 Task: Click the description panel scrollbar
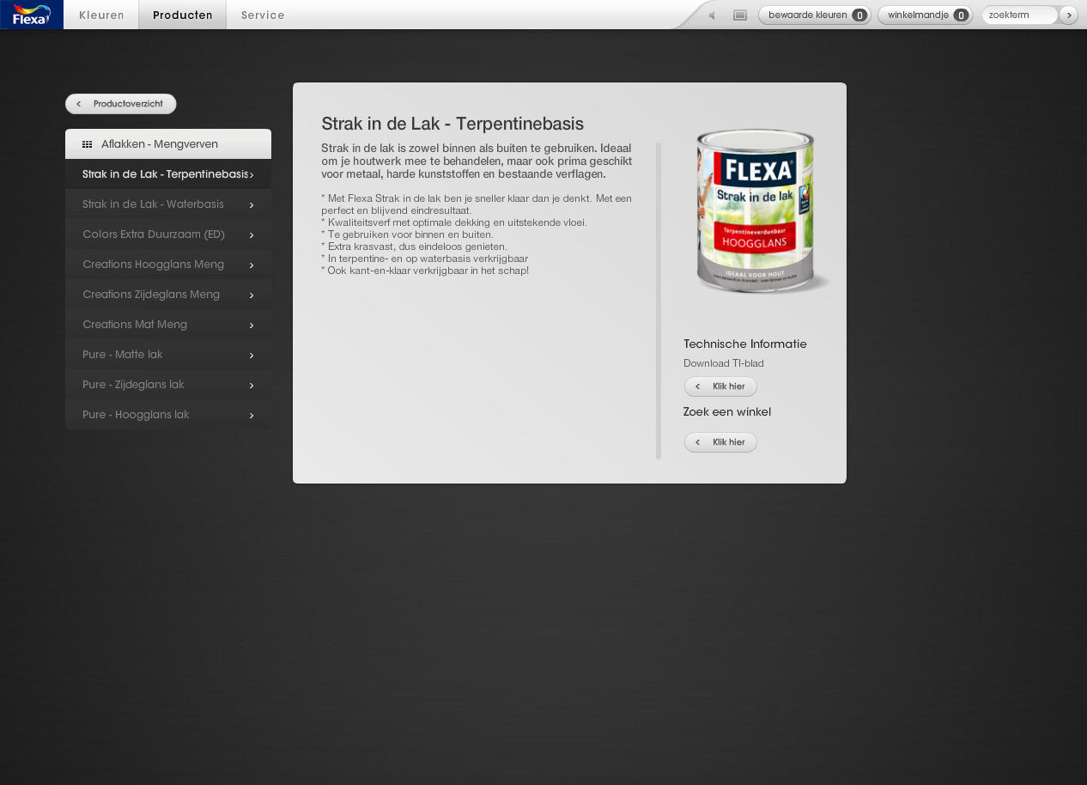click(x=659, y=301)
